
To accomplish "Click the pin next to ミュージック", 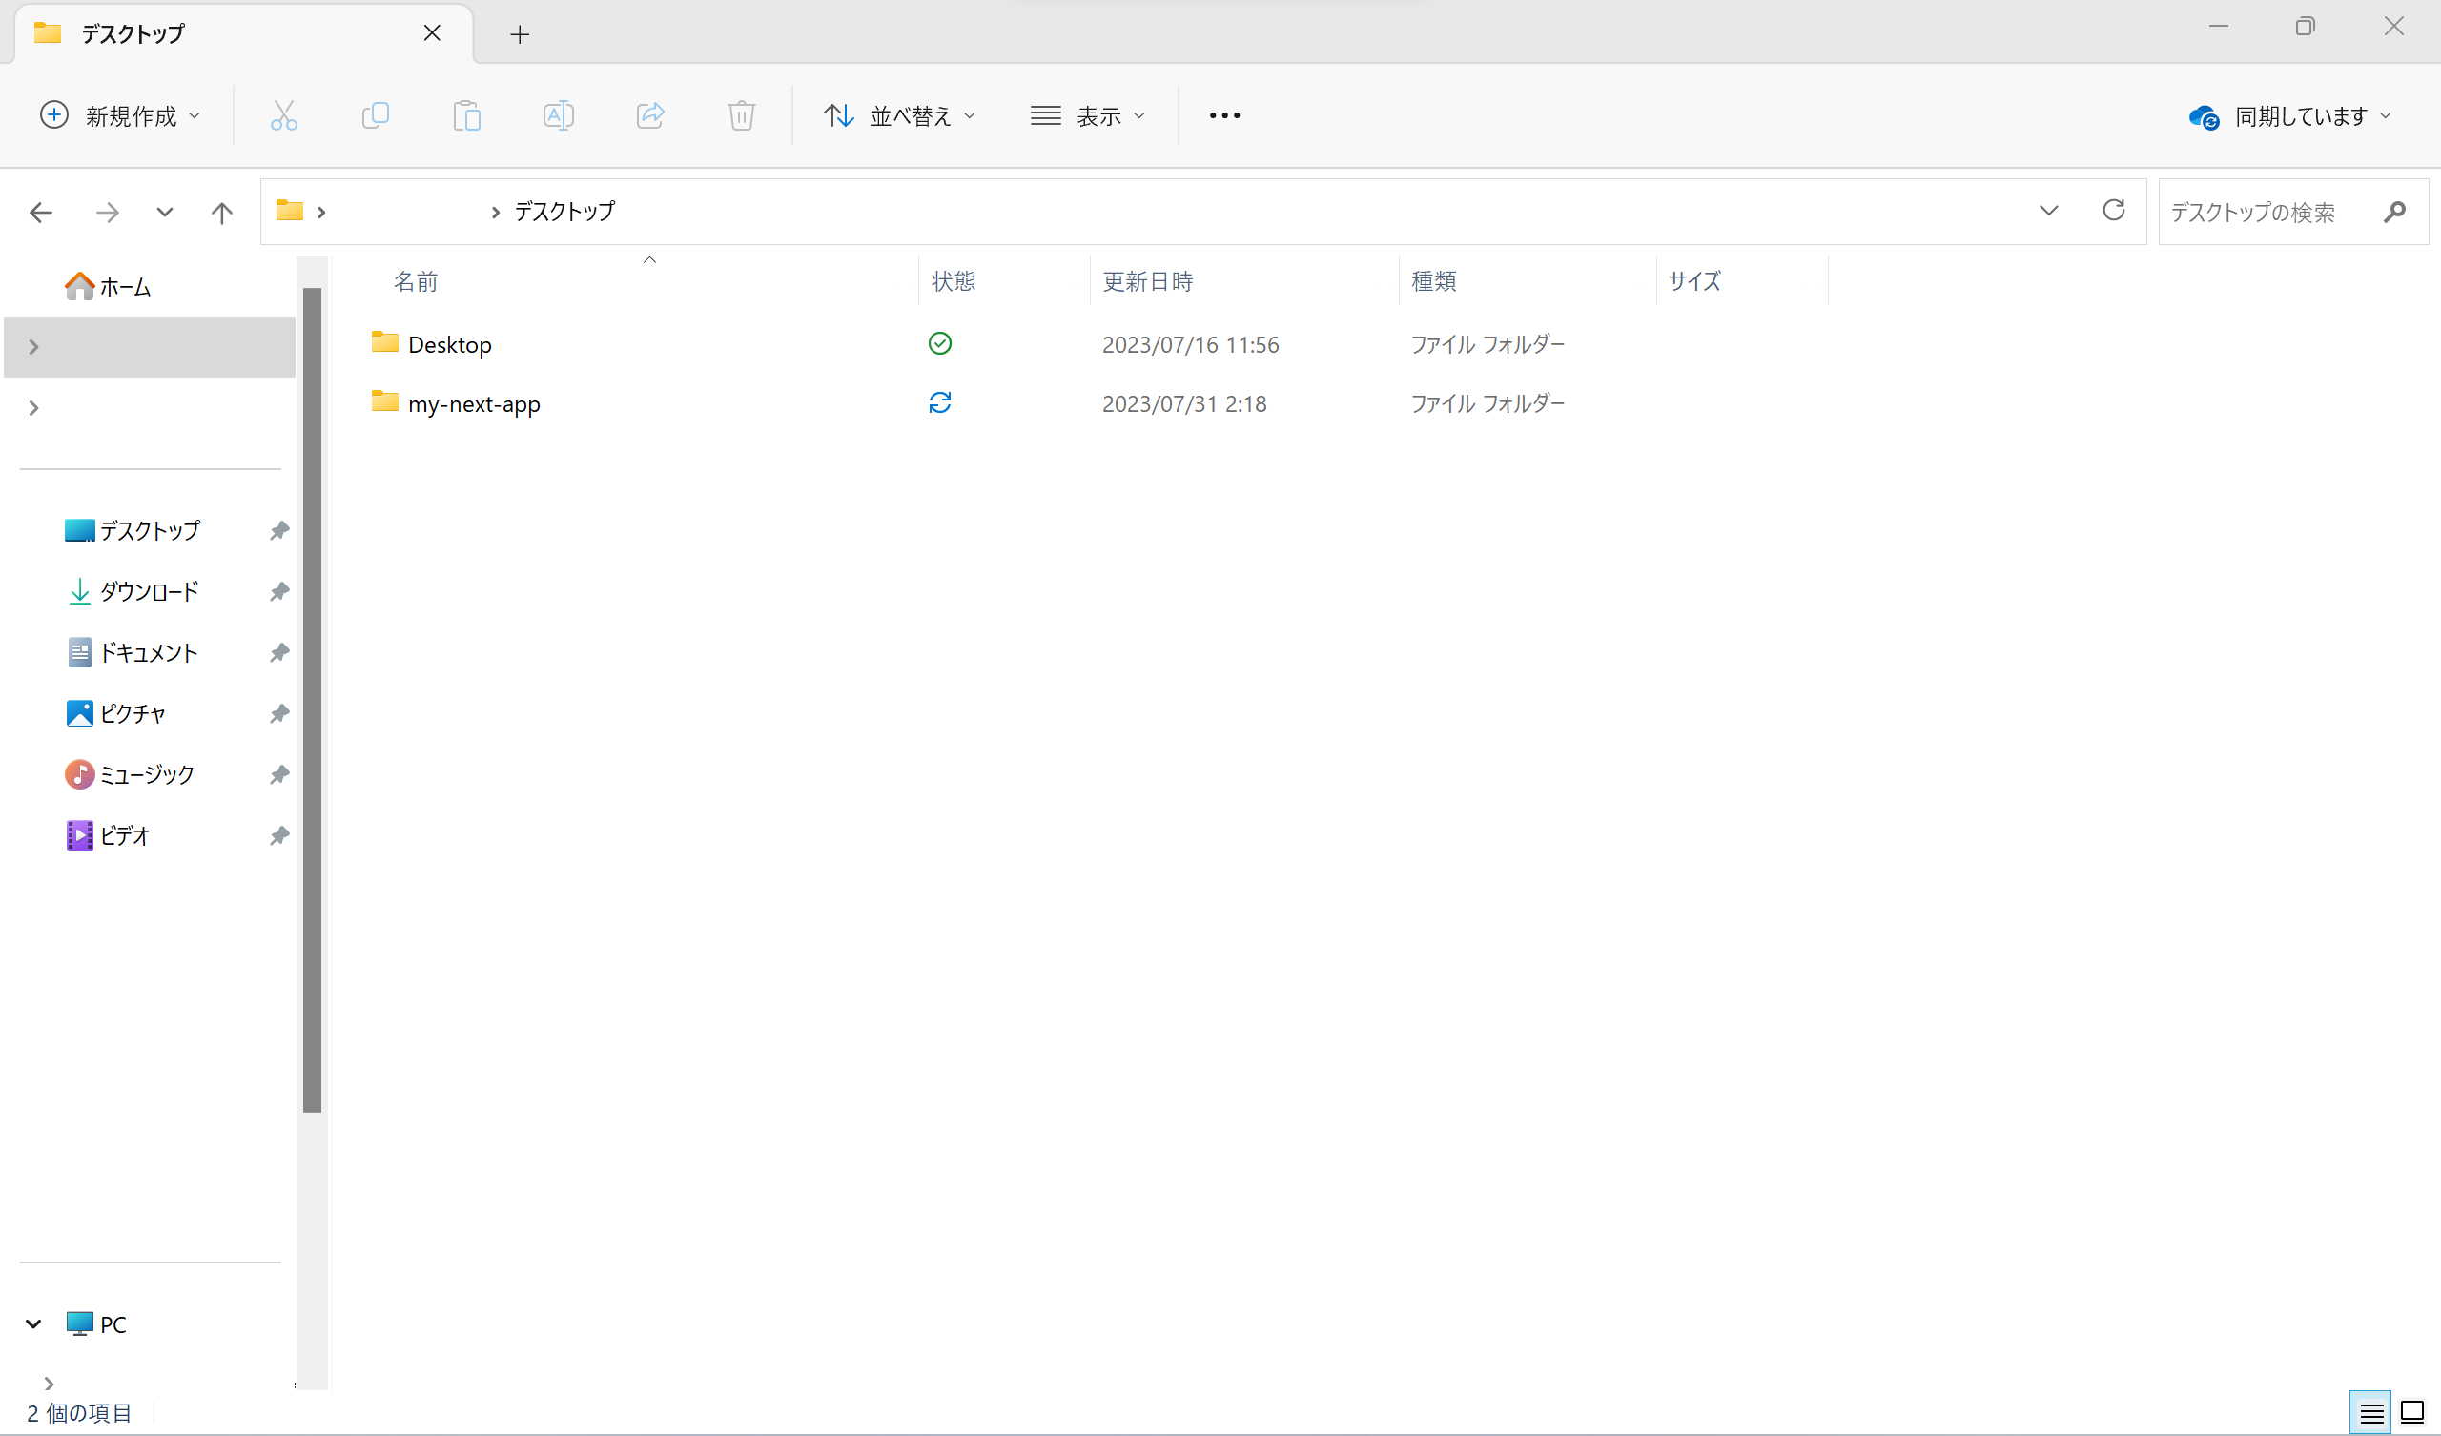I will point(279,774).
